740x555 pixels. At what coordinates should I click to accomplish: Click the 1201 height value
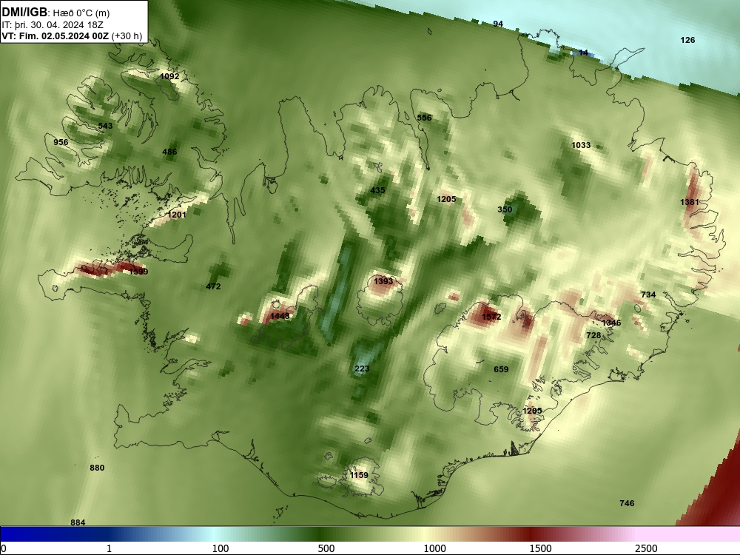tap(177, 215)
